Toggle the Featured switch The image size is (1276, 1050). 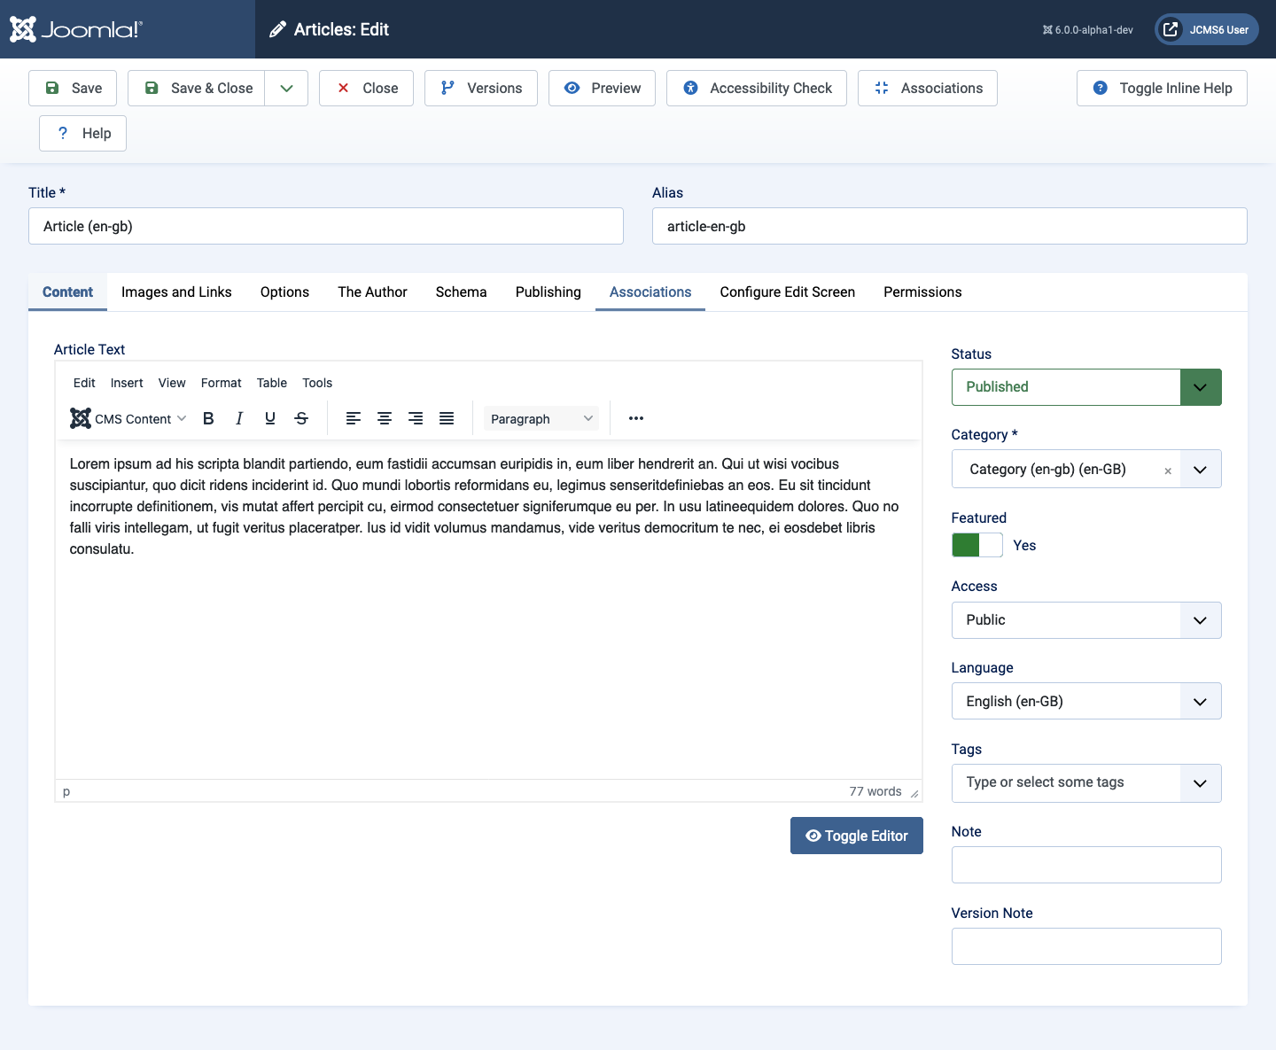point(976,545)
